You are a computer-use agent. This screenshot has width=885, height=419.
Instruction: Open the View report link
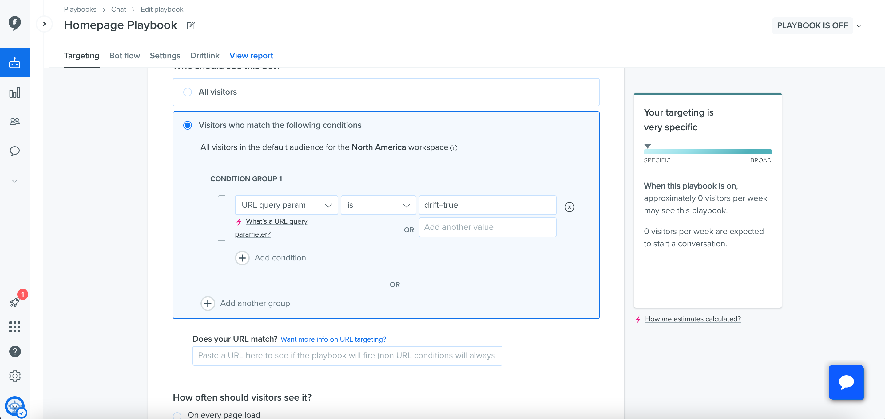pos(251,56)
